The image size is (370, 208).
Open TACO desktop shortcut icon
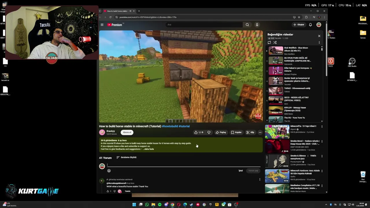tap(331, 62)
